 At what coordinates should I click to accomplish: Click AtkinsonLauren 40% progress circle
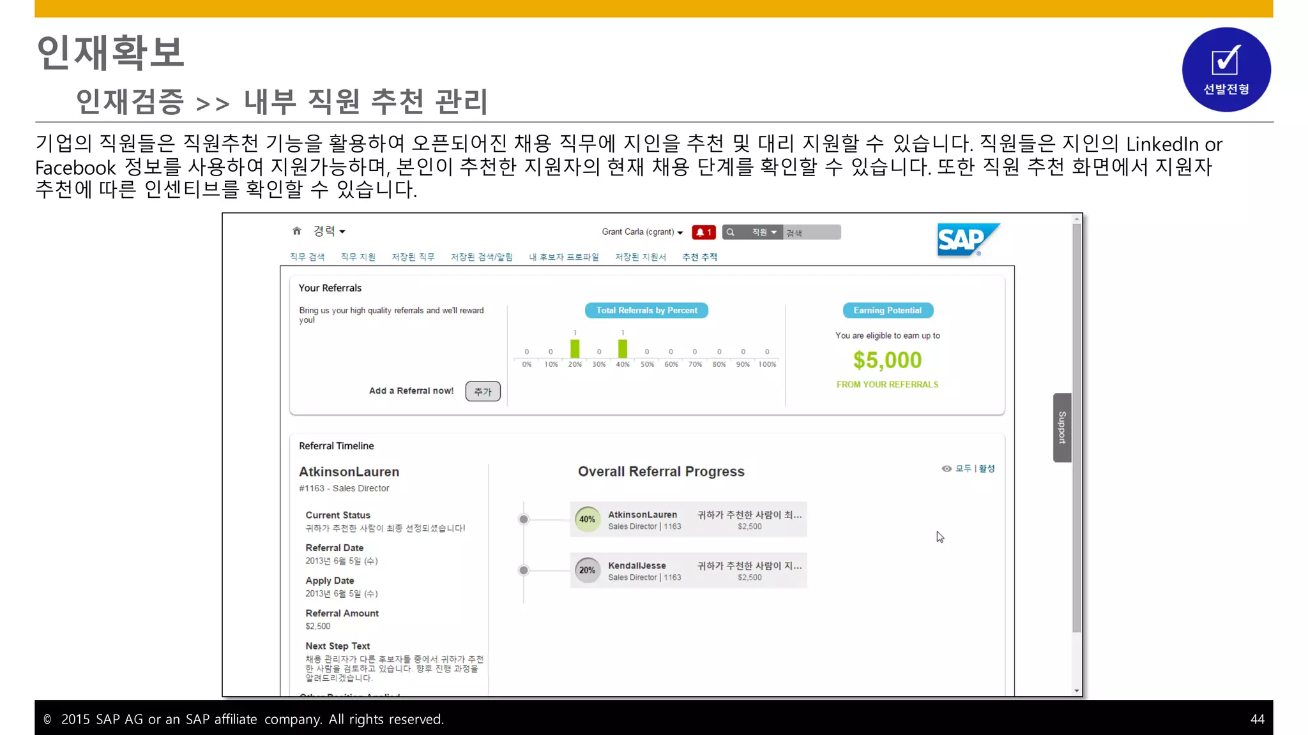click(588, 519)
